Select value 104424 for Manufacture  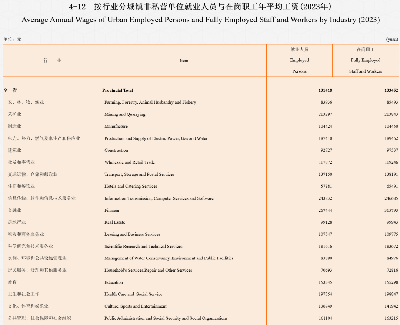click(x=325, y=126)
